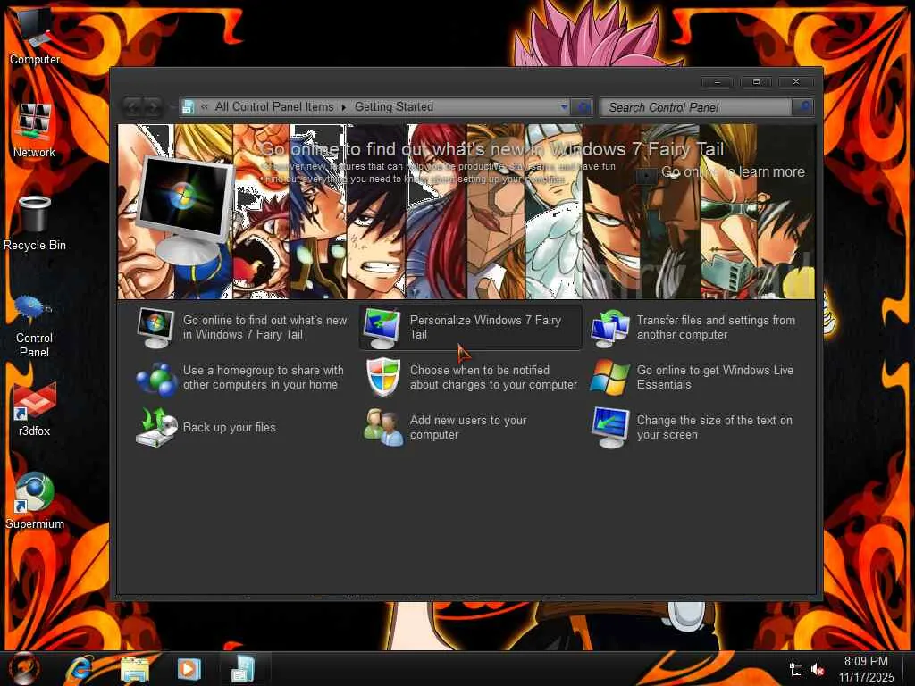Viewport: 915px width, 686px height.
Task: Click the network tray icon
Action: click(796, 670)
